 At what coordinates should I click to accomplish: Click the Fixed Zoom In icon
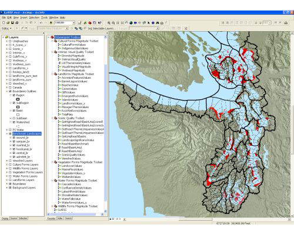(x=118, y=23)
